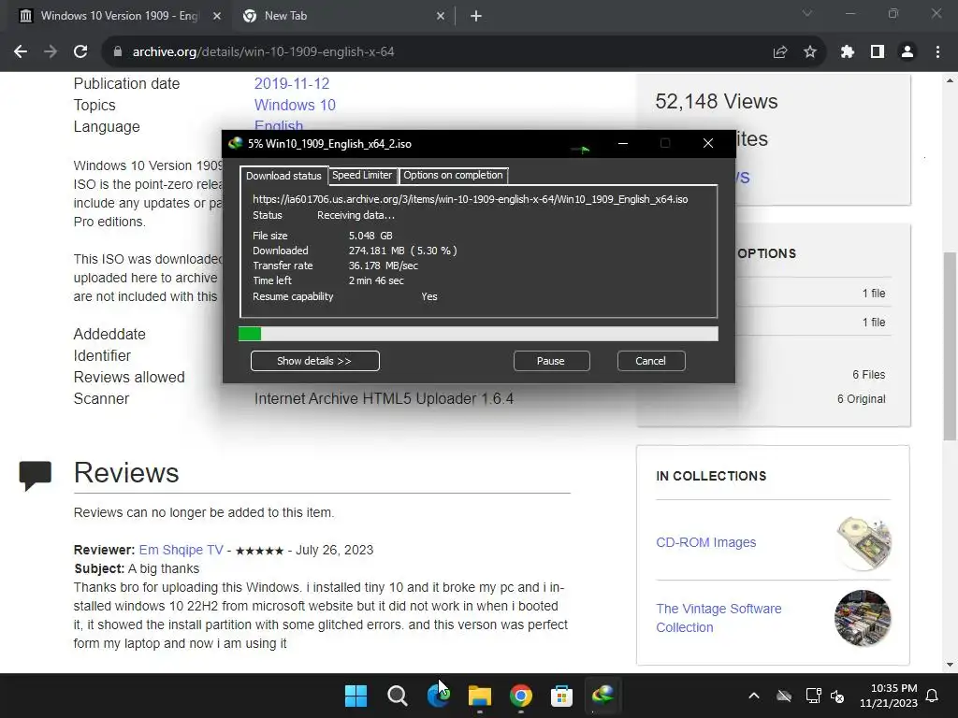Click the IDM logo in dialog title
Image resolution: width=958 pixels, height=718 pixels.
pyautogui.click(x=235, y=143)
